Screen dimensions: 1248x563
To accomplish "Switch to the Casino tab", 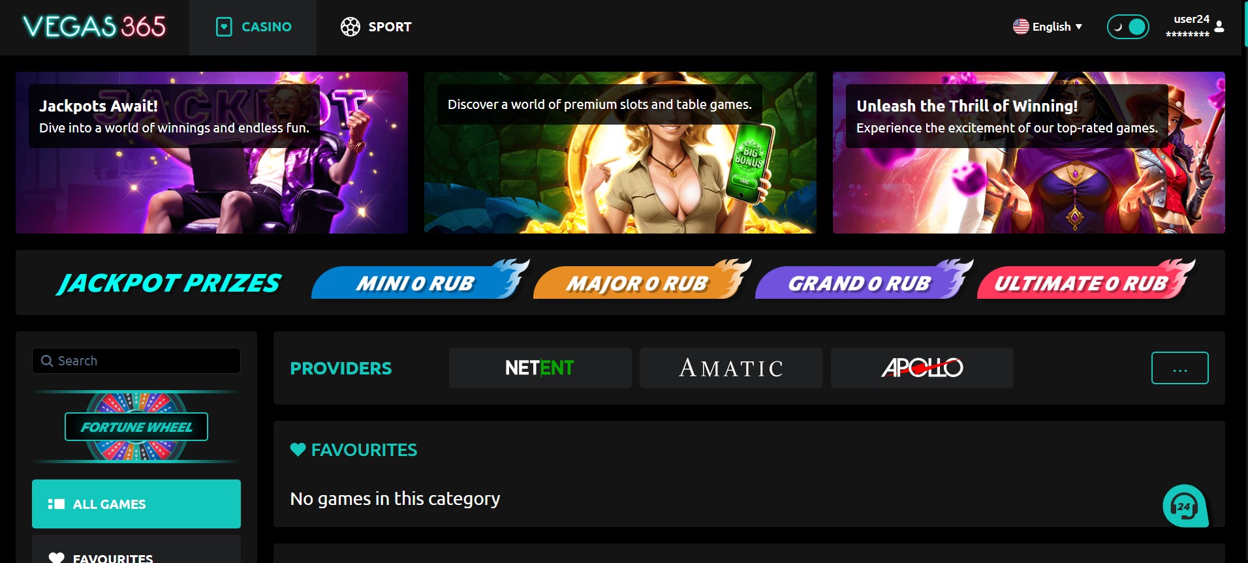I will click(x=253, y=27).
